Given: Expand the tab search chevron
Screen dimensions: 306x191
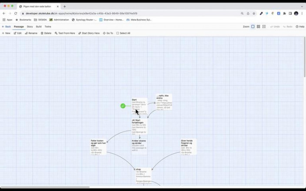Looking at the screenshot, I should click(x=302, y=7).
